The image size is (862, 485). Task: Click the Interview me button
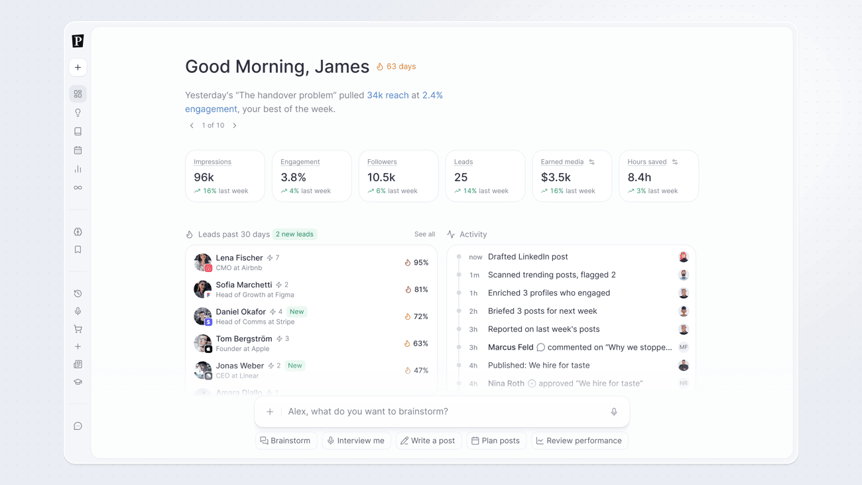coord(356,441)
